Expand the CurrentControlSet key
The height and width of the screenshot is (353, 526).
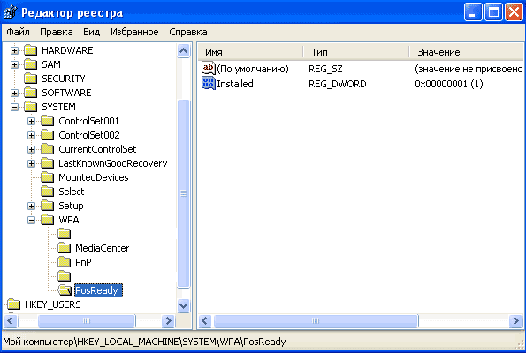31,149
